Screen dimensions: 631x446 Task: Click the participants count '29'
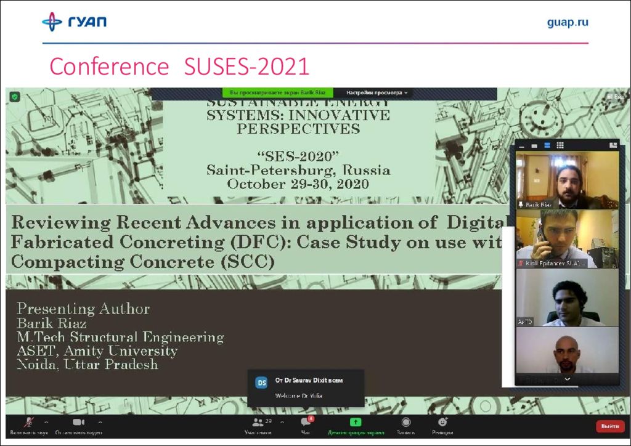[x=269, y=421]
